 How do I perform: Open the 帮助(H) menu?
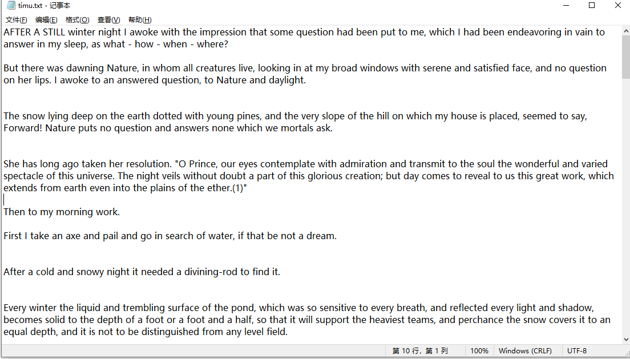click(x=140, y=20)
